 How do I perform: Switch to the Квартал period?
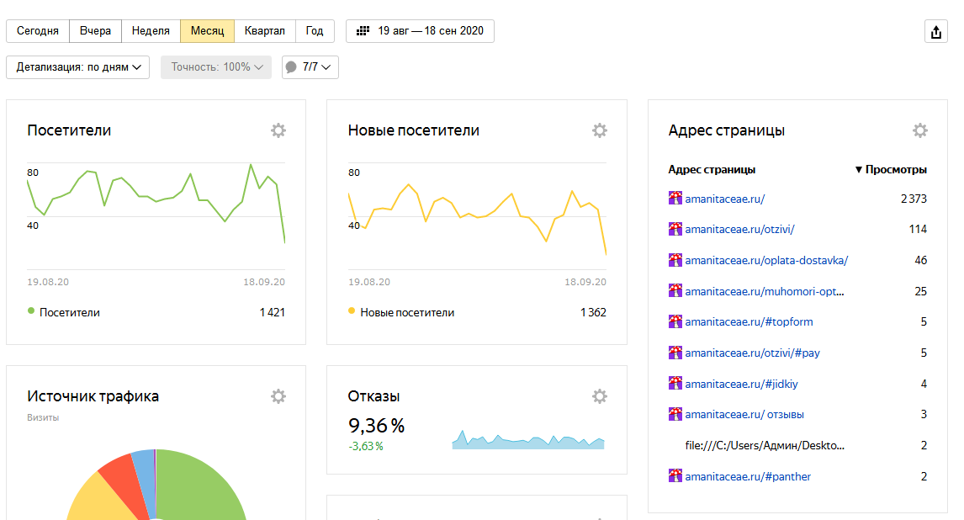coord(265,31)
